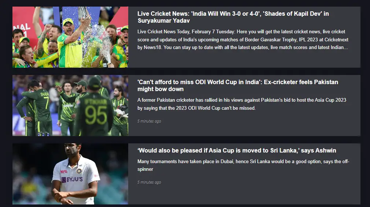This screenshot has width=370, height=207.
Task: Click the BYJU'S logo on Ashwin's shirt
Action: (x=72, y=180)
